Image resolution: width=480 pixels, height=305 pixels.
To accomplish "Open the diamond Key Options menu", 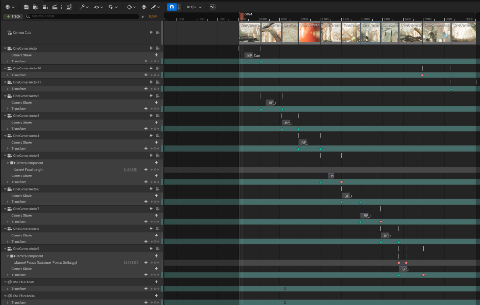I will (x=131, y=7).
